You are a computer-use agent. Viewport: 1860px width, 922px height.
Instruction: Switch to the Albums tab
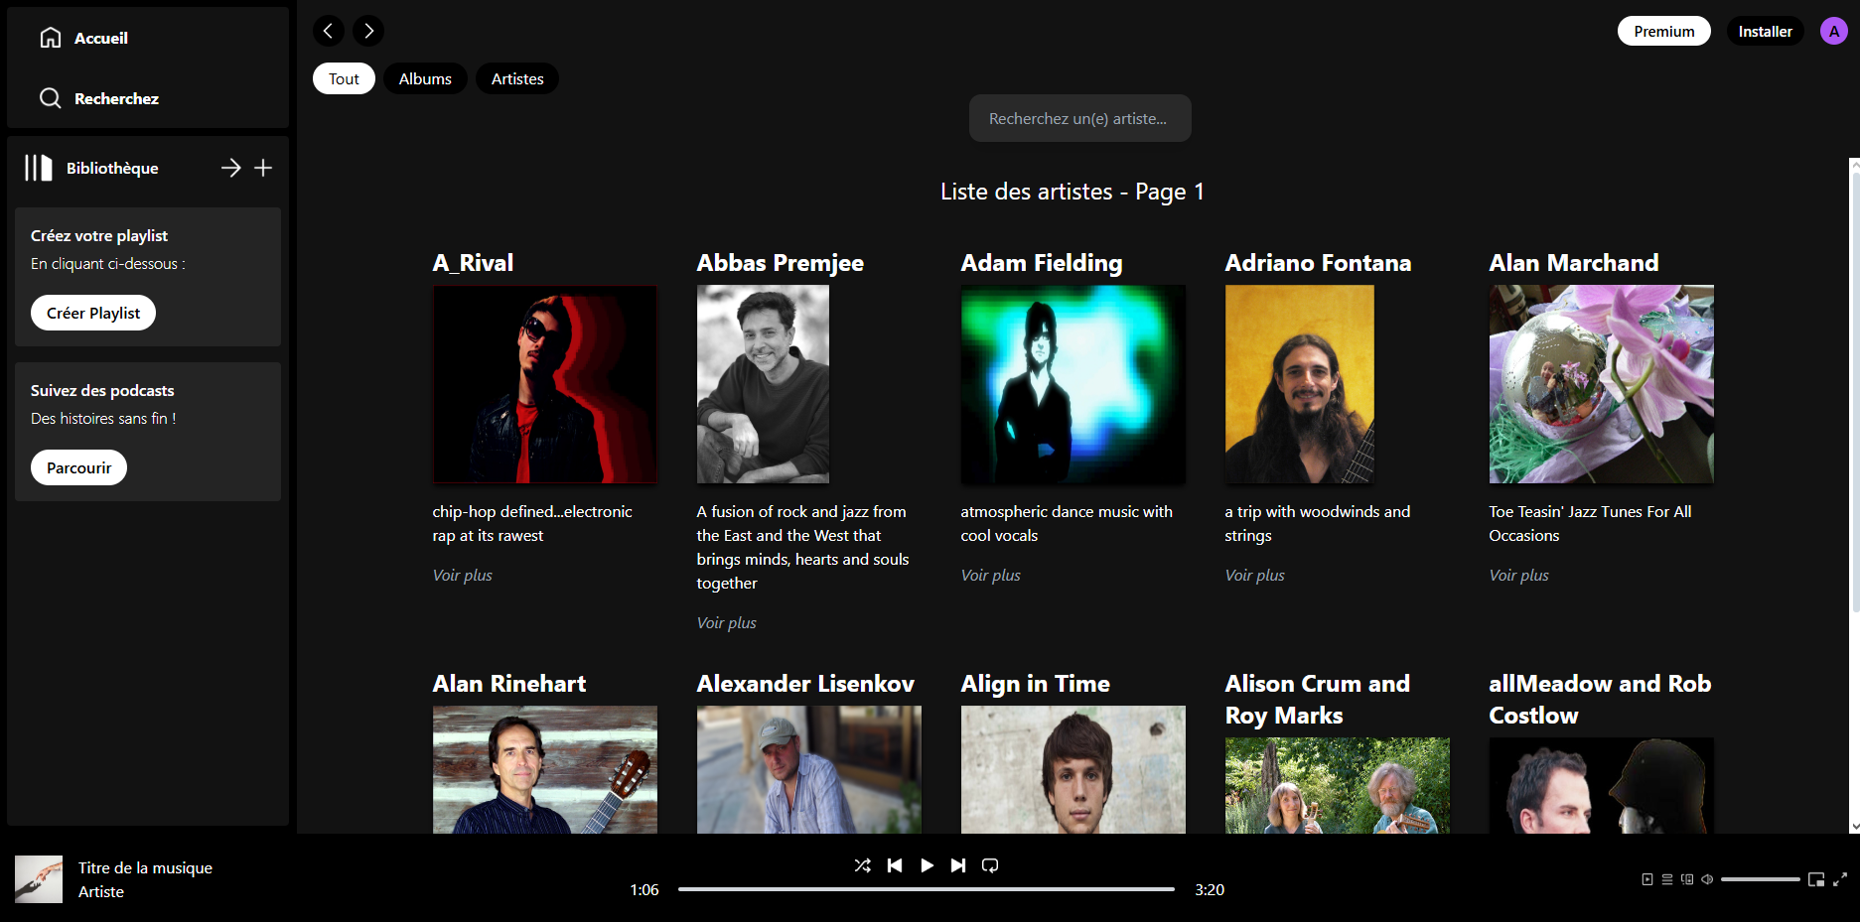pos(425,78)
